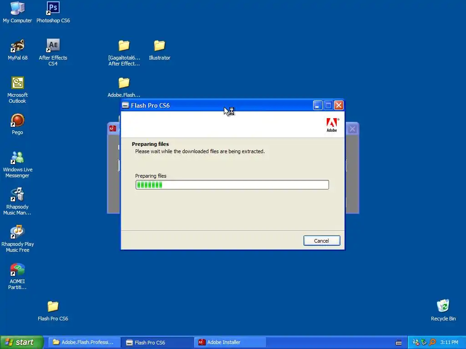466x349 pixels.
Task: Click the Flash Pro CS6 title bar icon
Action: (126, 105)
